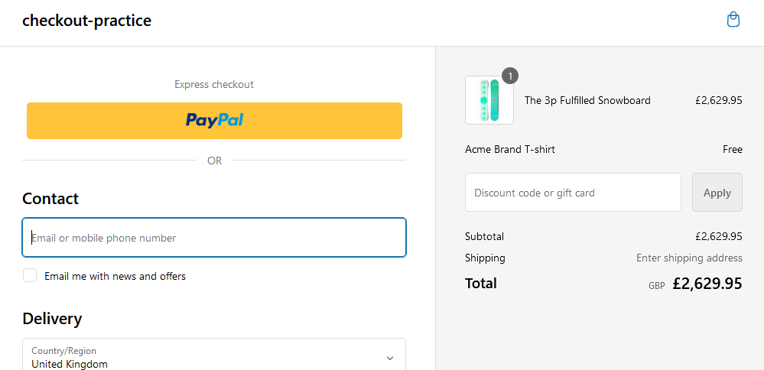Click the GBP total amount £2,629.95

pos(707,284)
